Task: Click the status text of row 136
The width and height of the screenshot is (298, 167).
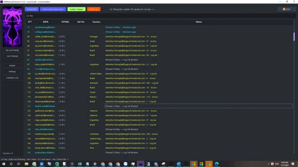Action: click(x=121, y=129)
